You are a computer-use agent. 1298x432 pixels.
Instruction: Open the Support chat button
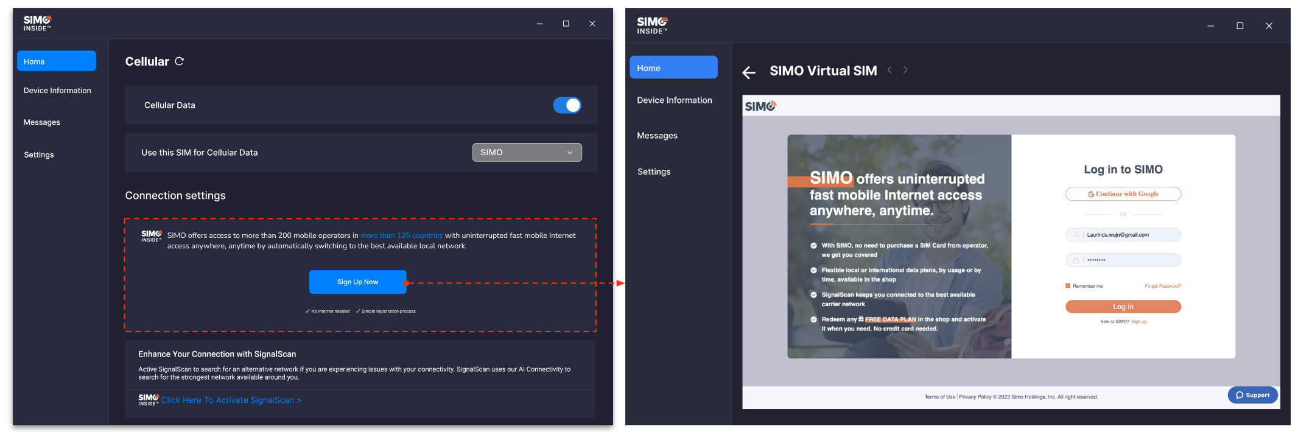1252,395
